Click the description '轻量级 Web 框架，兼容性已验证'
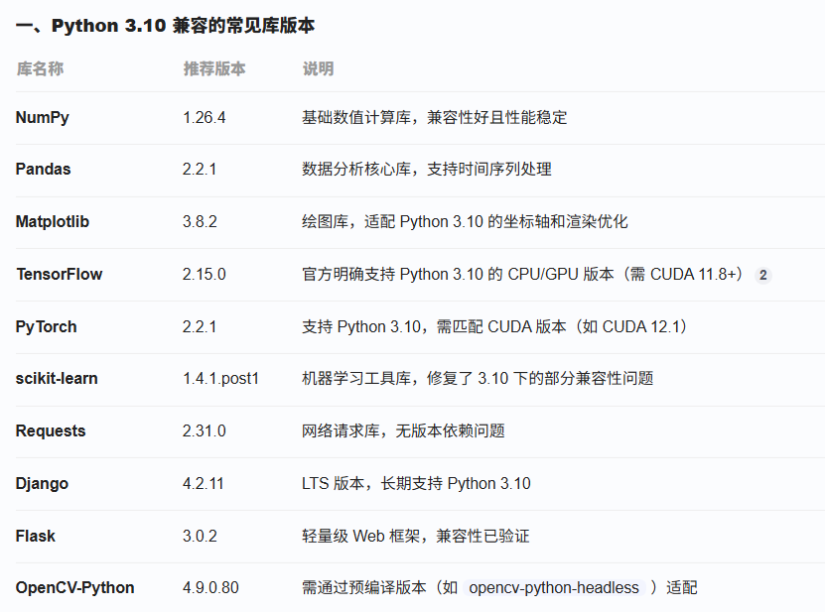Image resolution: width=825 pixels, height=612 pixels. pyautogui.click(x=416, y=536)
